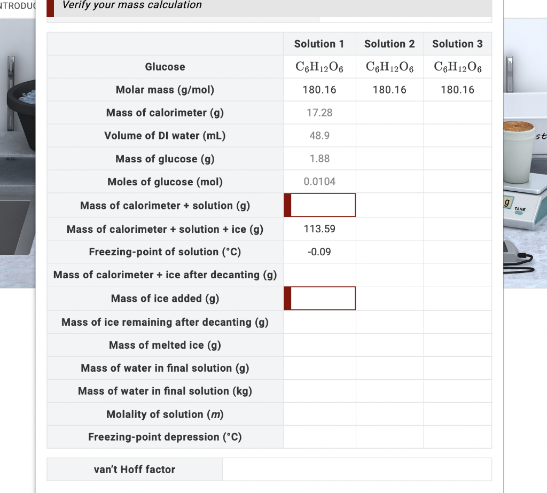
Task: Click the Solution 1 column header
Action: point(319,44)
